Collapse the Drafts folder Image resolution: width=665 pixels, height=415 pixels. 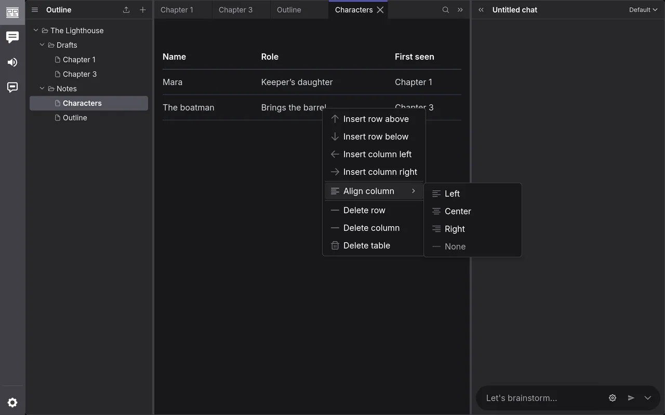[x=42, y=45]
